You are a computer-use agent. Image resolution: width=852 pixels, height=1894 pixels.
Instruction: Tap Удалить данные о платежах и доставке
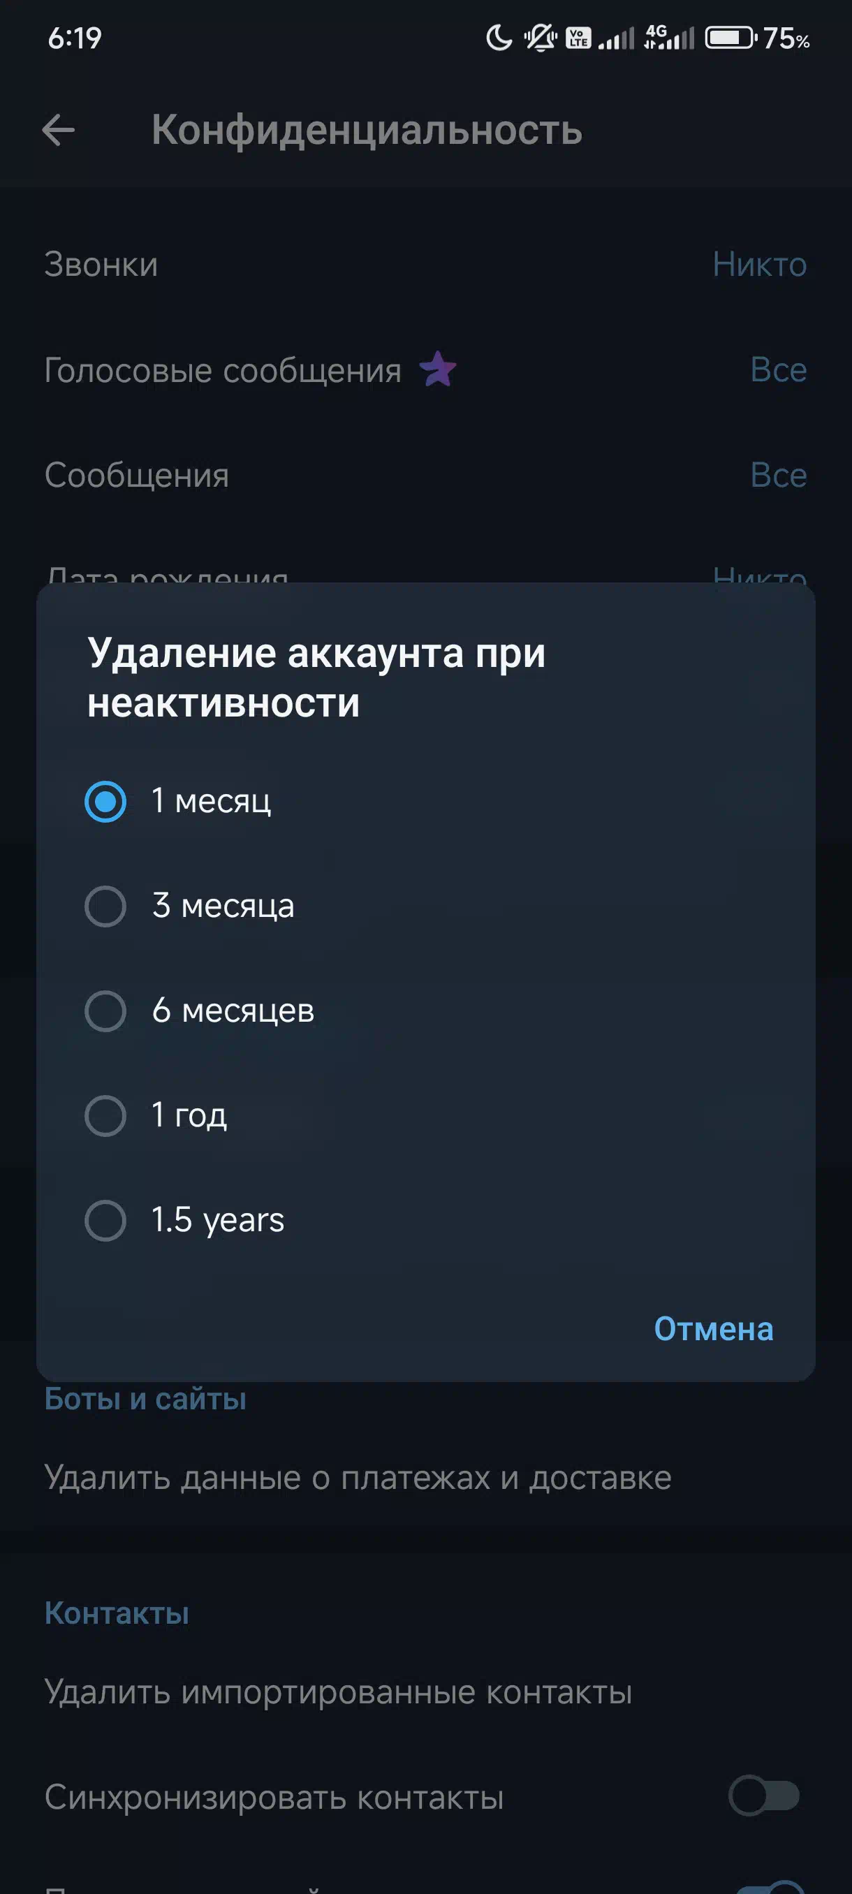pos(358,1478)
